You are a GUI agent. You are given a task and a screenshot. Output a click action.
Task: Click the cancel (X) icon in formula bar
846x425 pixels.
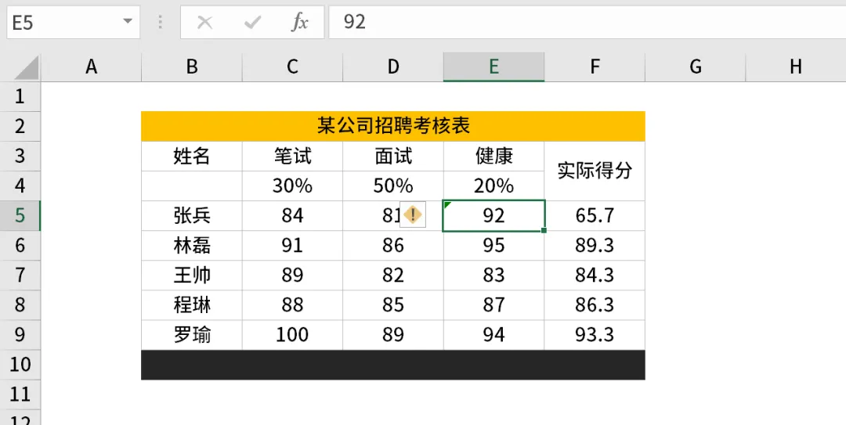pos(204,22)
